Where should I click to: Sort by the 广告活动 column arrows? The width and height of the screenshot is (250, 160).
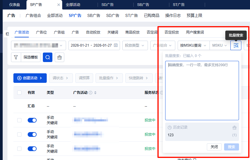[95, 93]
